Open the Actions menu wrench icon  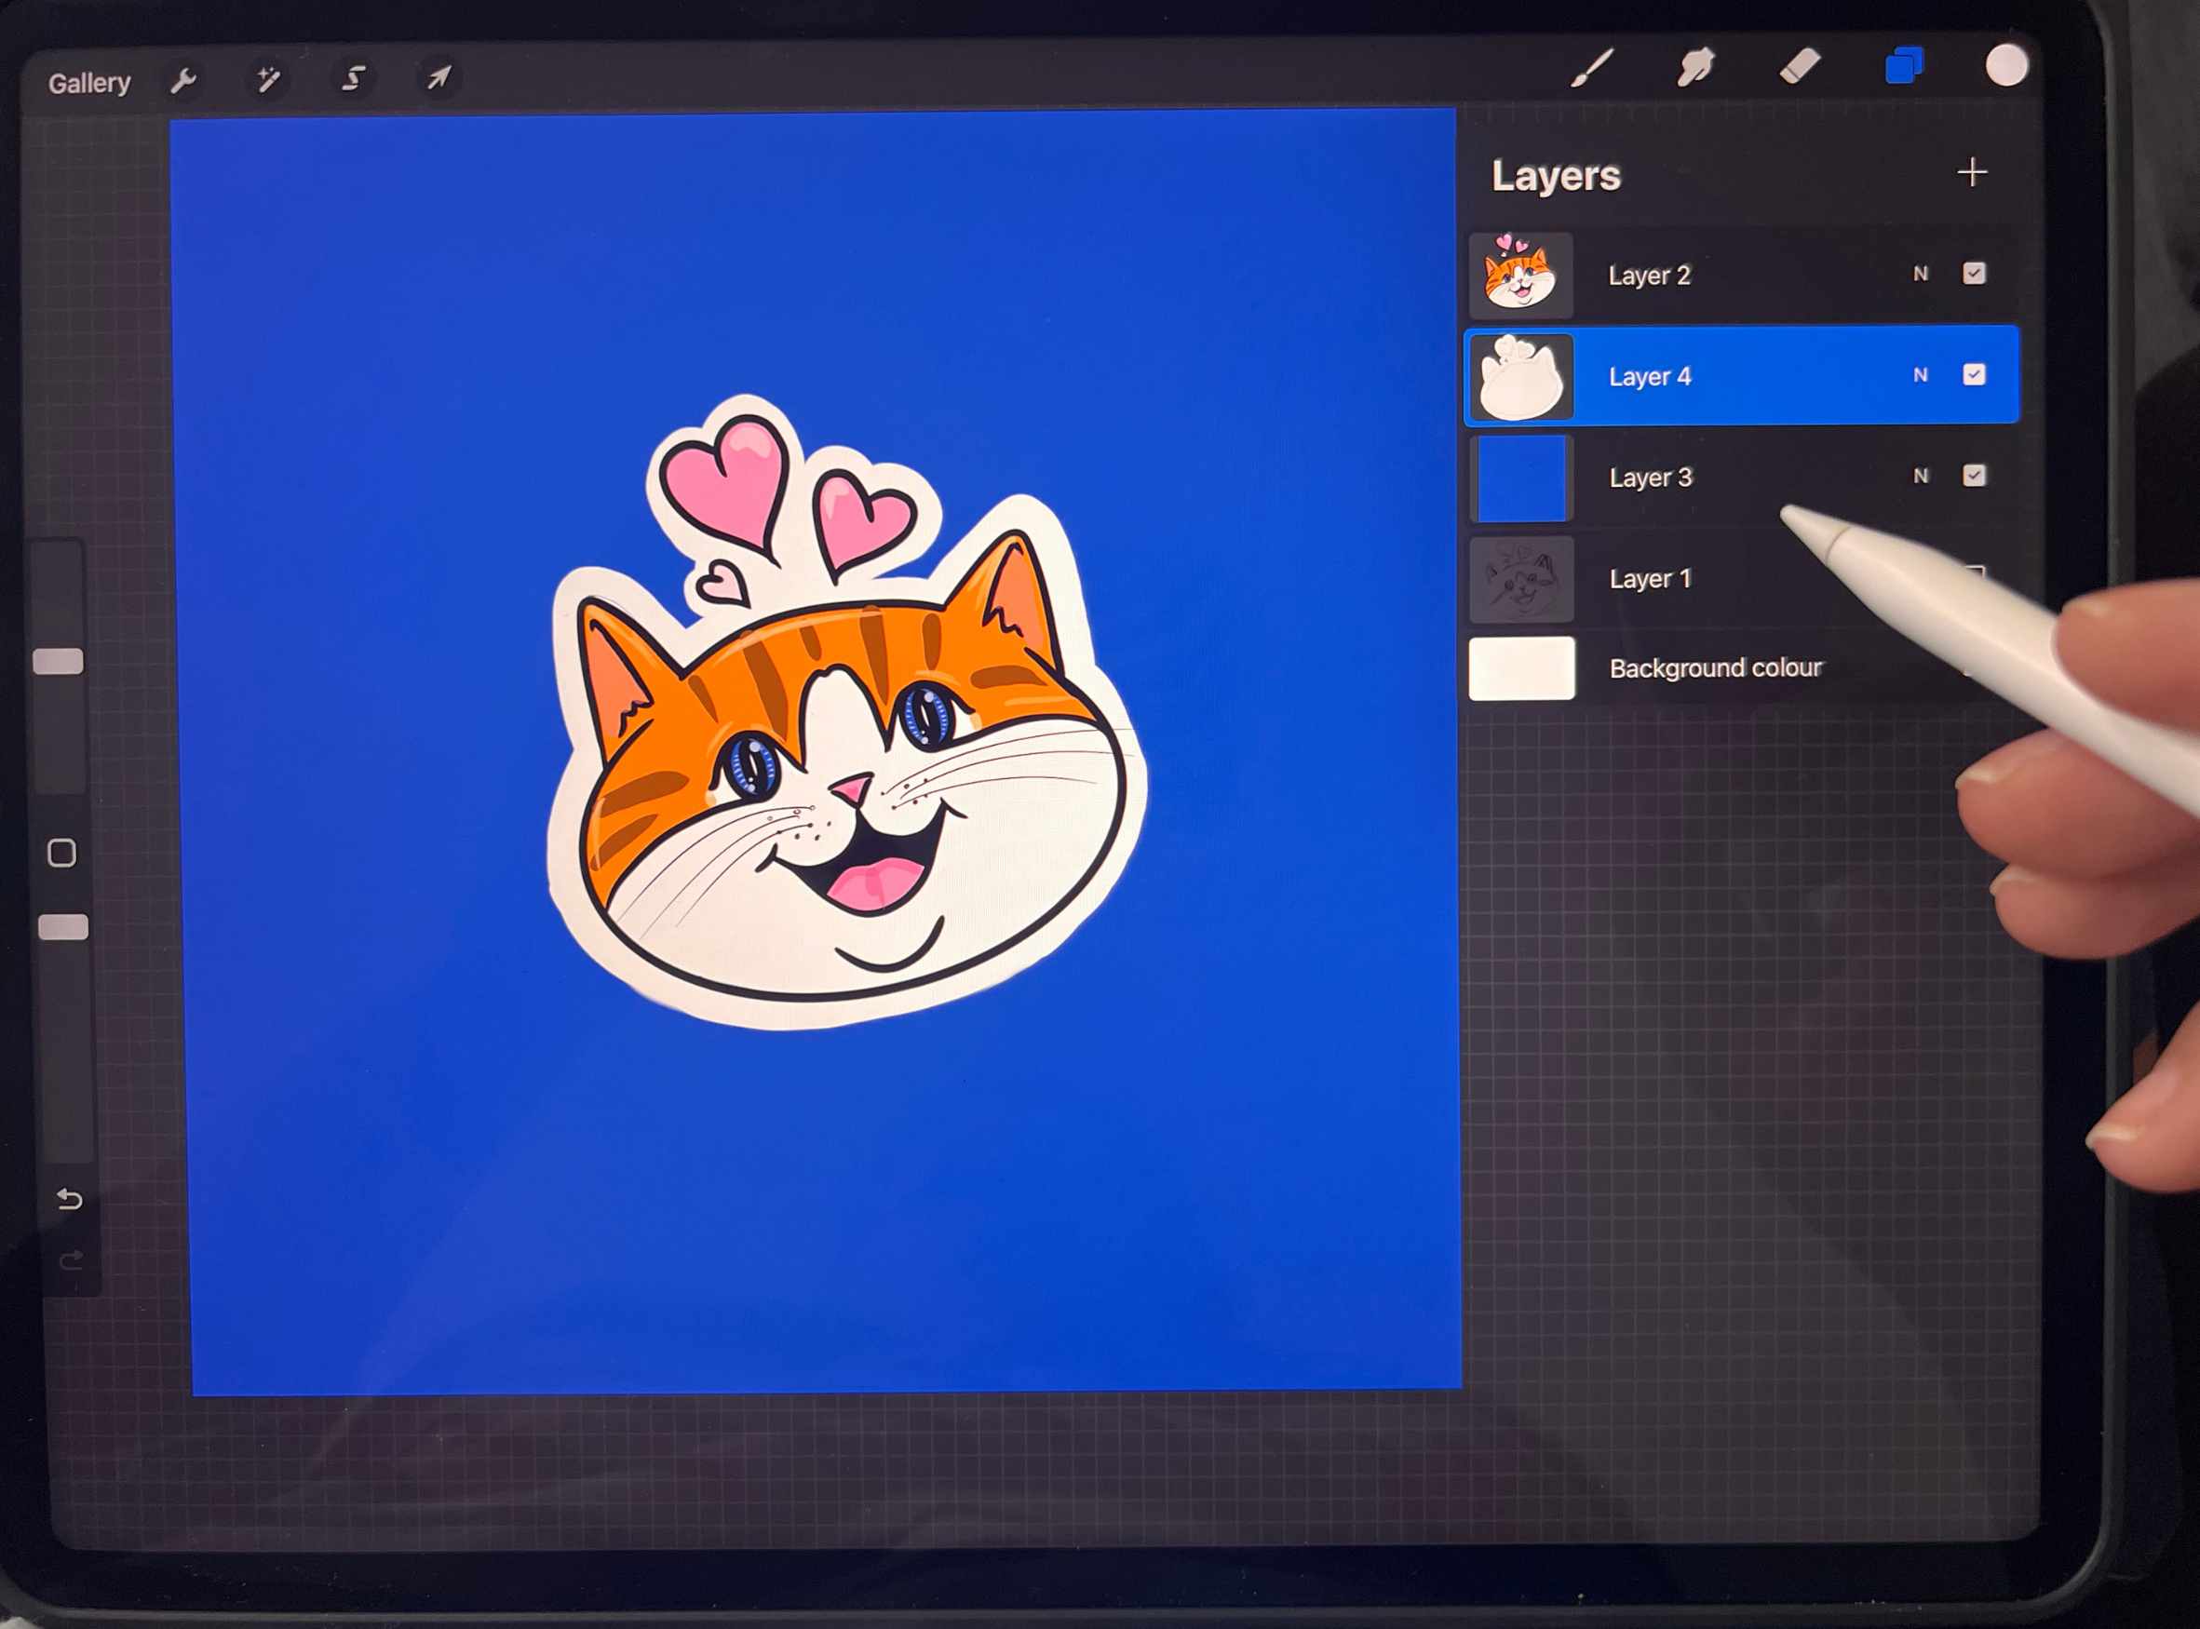pyautogui.click(x=185, y=81)
